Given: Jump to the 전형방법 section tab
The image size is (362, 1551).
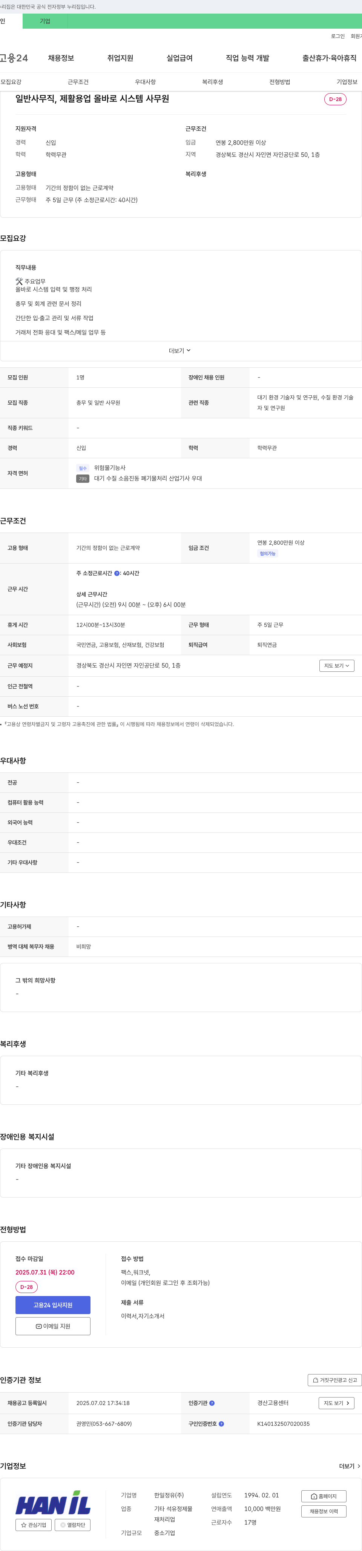Looking at the screenshot, I should (x=279, y=82).
